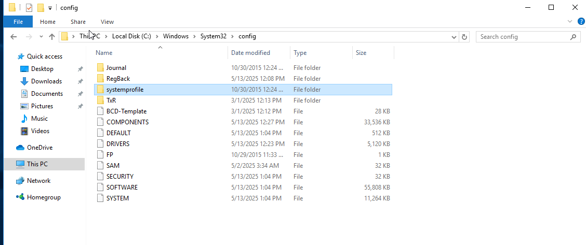Select the RegBack folder
This screenshot has height=245, width=586.
[118, 79]
